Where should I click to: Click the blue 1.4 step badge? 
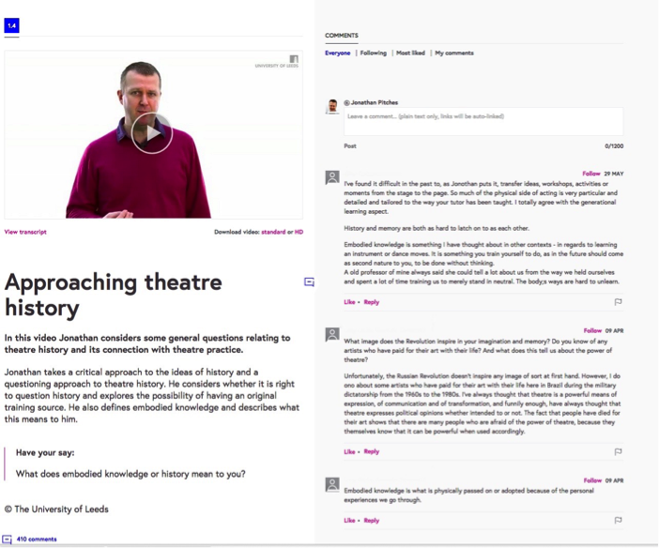coord(12,25)
